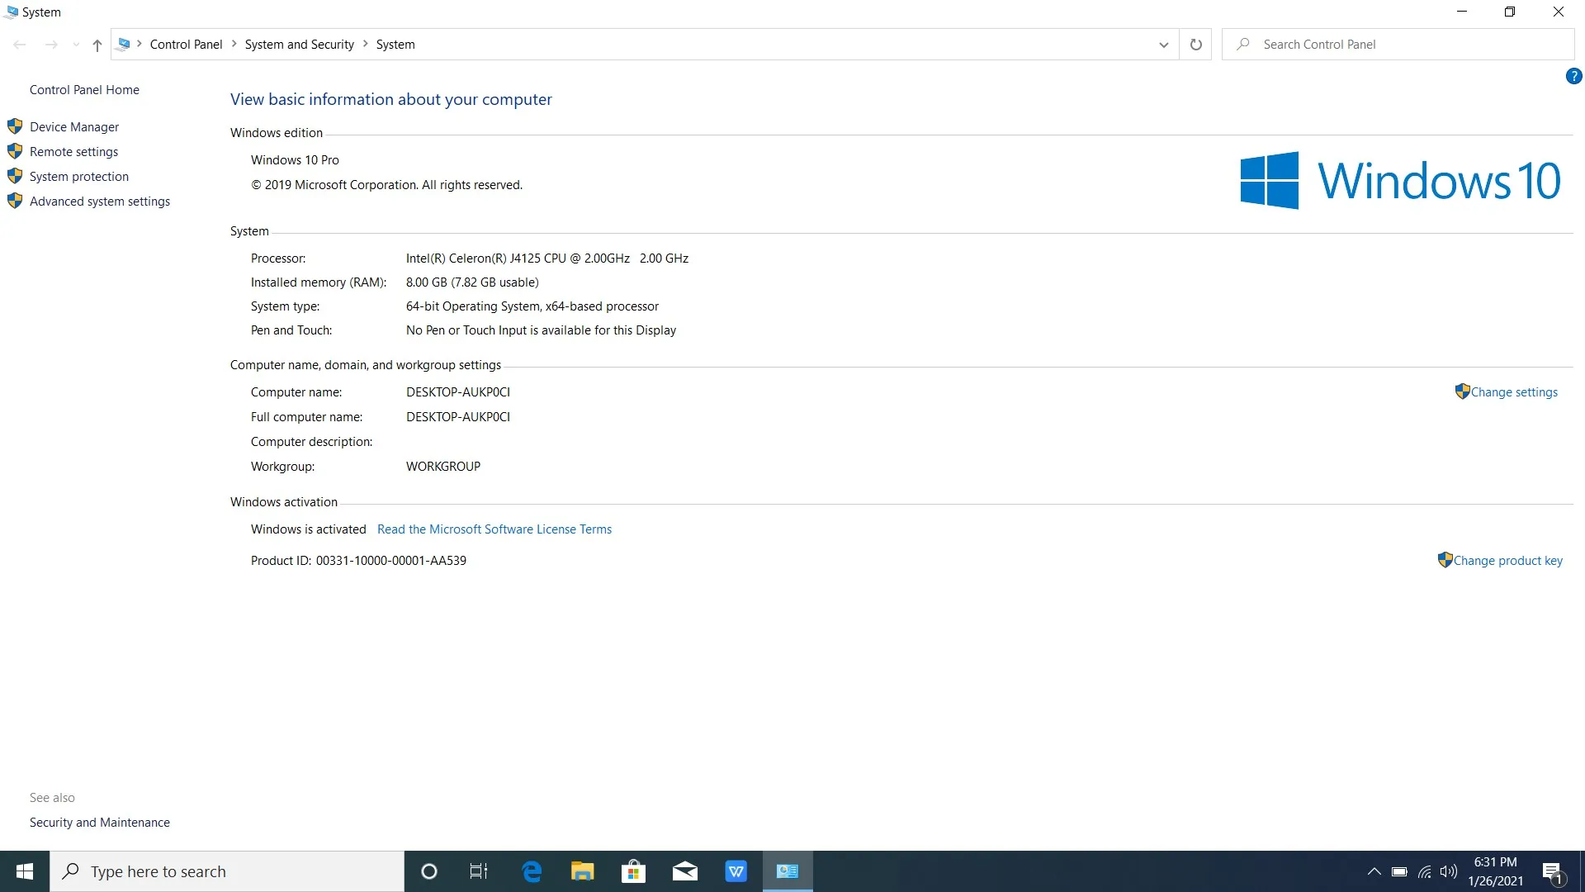Click the search icon in taskbar
This screenshot has width=1585, height=892.
(x=71, y=871)
